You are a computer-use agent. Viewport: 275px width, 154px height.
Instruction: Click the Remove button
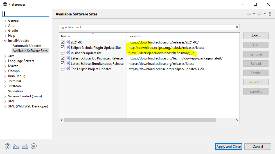[x=256, y=54]
